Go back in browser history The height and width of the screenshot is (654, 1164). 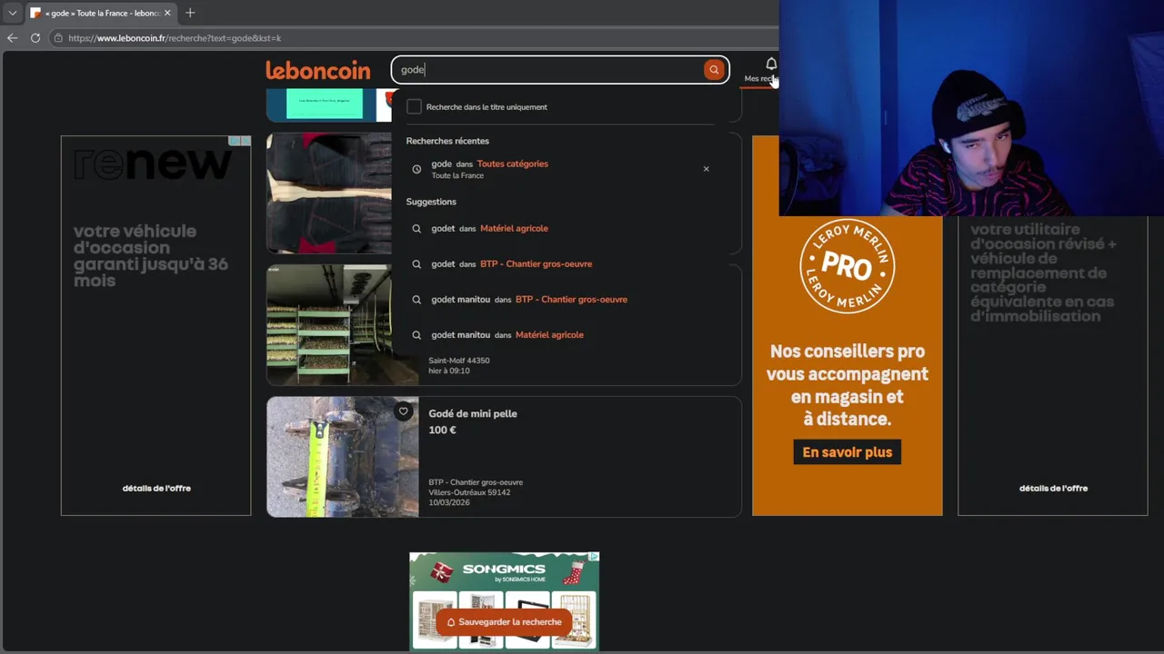[x=12, y=38]
